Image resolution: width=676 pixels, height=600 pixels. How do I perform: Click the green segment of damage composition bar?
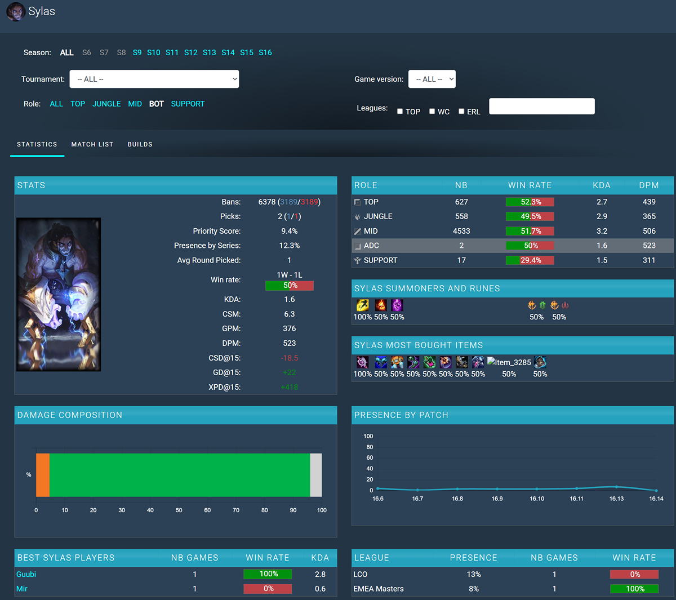pyautogui.click(x=180, y=475)
